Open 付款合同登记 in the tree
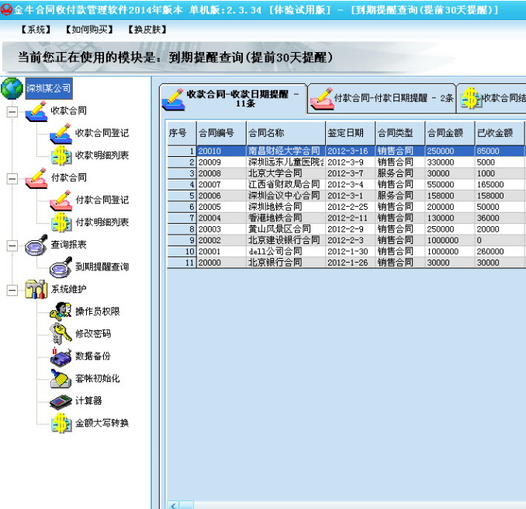The image size is (526, 509). pyautogui.click(x=102, y=200)
